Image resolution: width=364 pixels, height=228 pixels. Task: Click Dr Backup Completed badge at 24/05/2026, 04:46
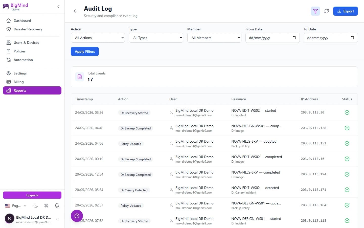click(x=135, y=128)
